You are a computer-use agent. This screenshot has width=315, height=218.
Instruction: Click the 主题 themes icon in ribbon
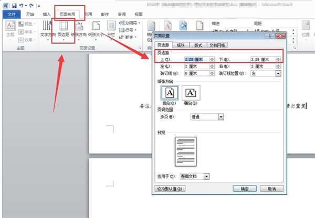click(x=10, y=30)
